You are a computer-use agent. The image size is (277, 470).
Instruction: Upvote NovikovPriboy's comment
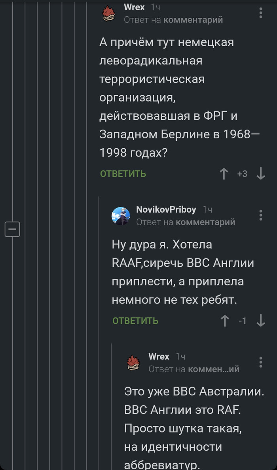225,321
